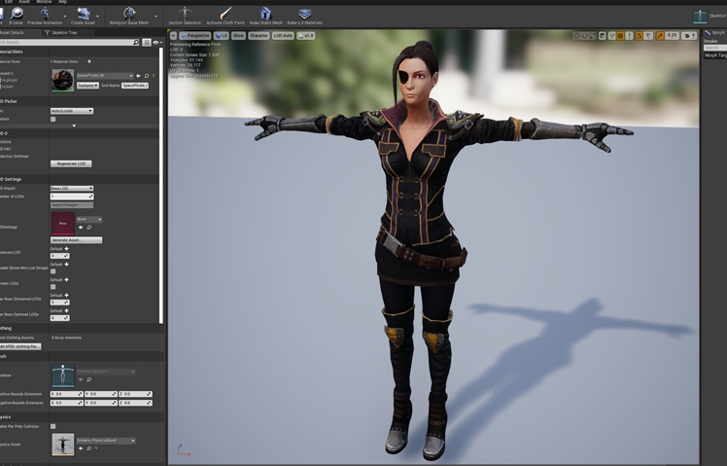727x466 pixels.
Task: Open the rotation snap angle value
Action: click(x=648, y=36)
